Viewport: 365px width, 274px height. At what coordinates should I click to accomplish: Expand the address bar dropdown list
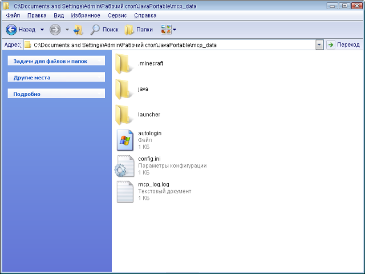coord(319,45)
